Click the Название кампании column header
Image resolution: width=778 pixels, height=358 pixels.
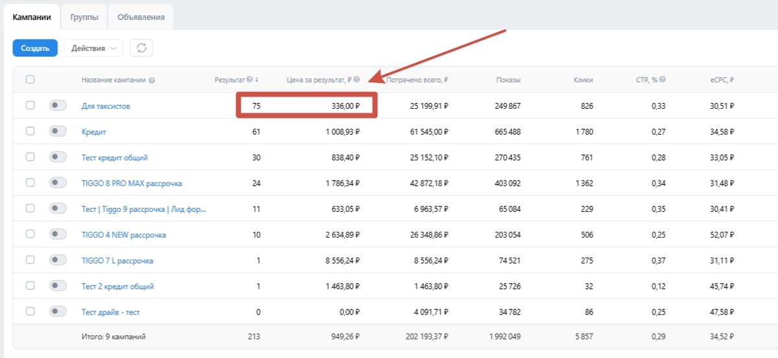click(x=113, y=80)
